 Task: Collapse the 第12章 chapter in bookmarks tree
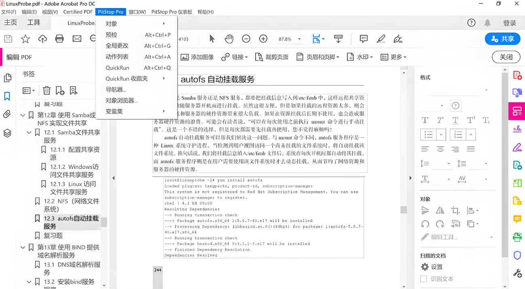coord(23,115)
